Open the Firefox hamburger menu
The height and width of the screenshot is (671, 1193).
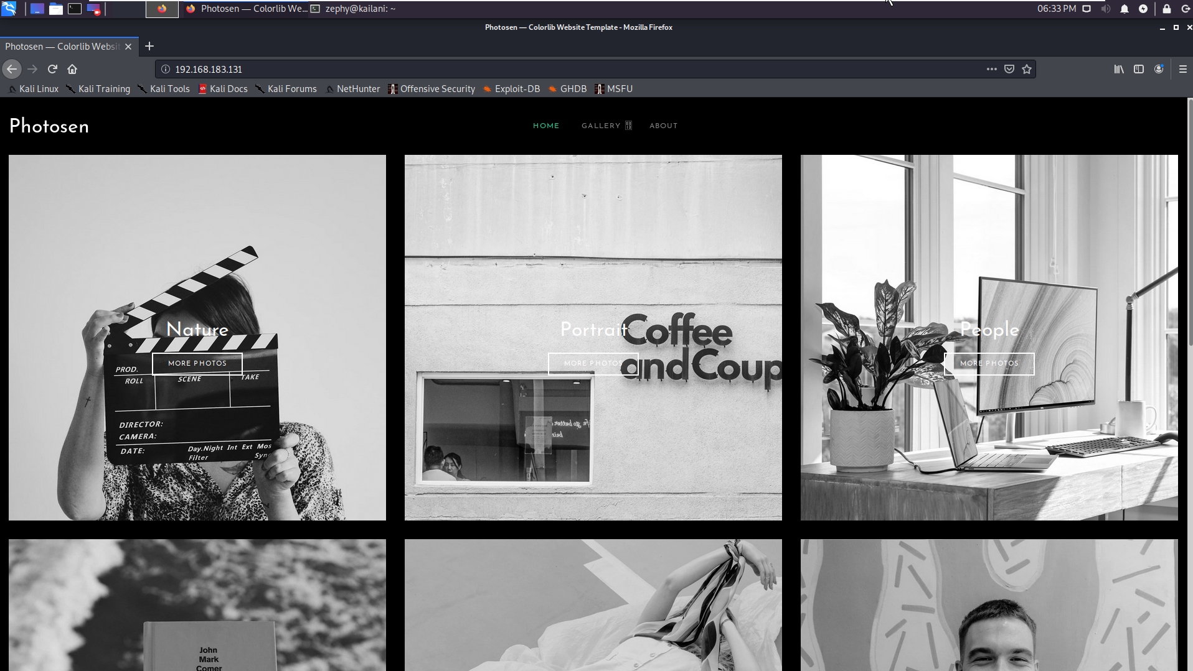pos(1183,69)
